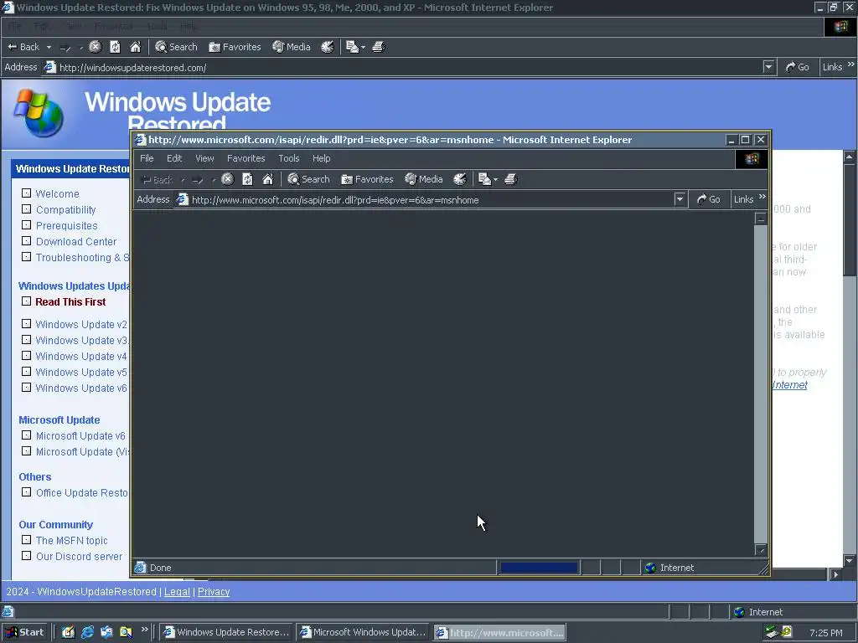Image resolution: width=858 pixels, height=643 pixels.
Task: Open the Mail dropdown arrow in the background toolbar
Action: click(364, 47)
